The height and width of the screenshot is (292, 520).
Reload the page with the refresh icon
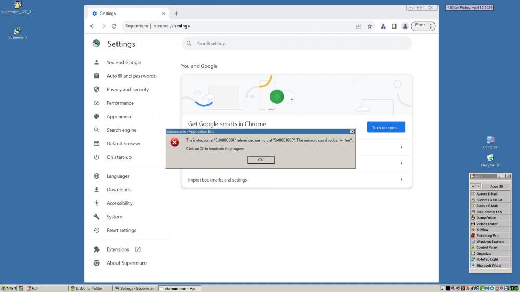(114, 26)
